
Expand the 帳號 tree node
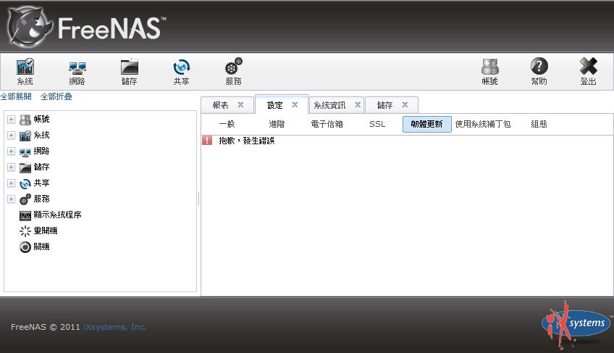point(11,120)
